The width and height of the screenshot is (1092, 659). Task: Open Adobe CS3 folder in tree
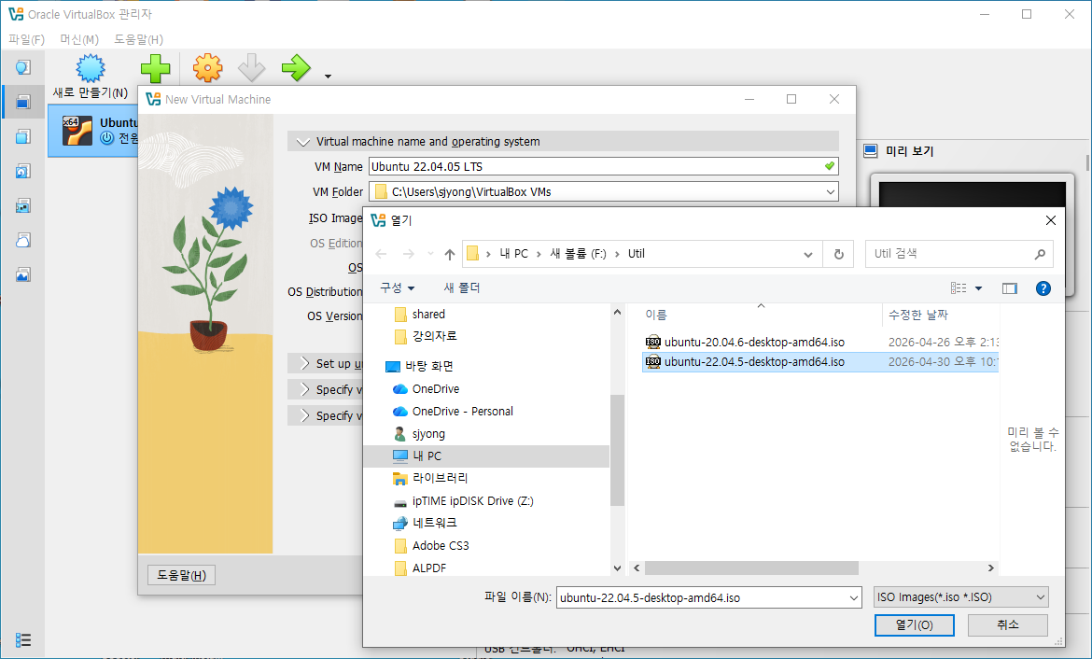coord(431,545)
